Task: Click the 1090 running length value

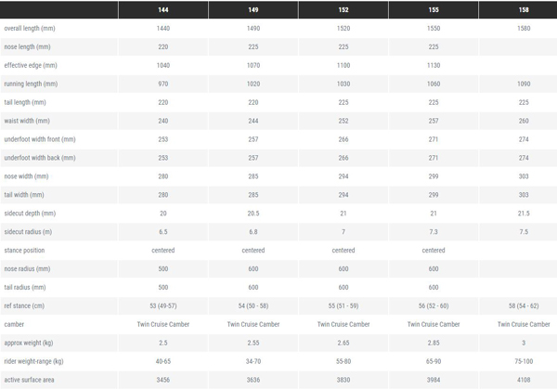Action: [x=524, y=84]
